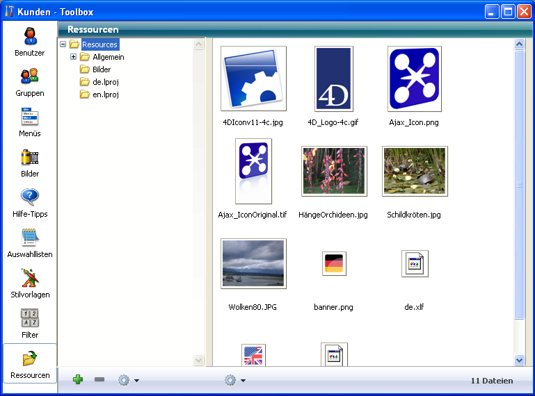Open Stilvorlagen style sheets icon

point(30,278)
